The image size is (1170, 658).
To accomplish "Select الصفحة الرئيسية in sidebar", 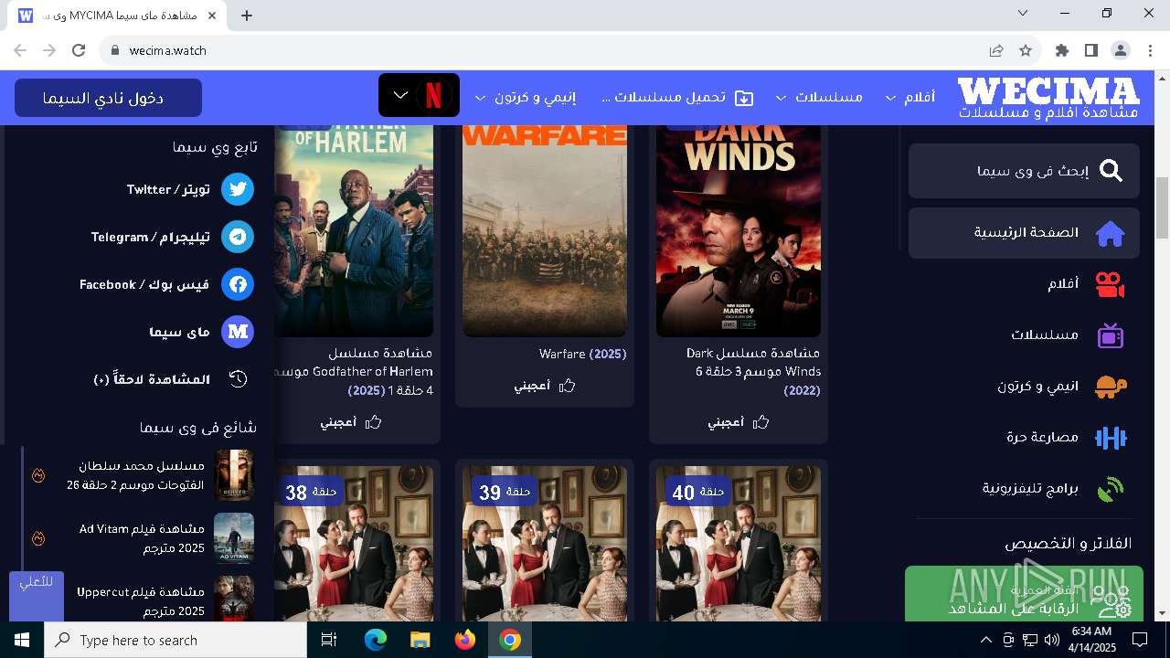I will pyautogui.click(x=1024, y=233).
